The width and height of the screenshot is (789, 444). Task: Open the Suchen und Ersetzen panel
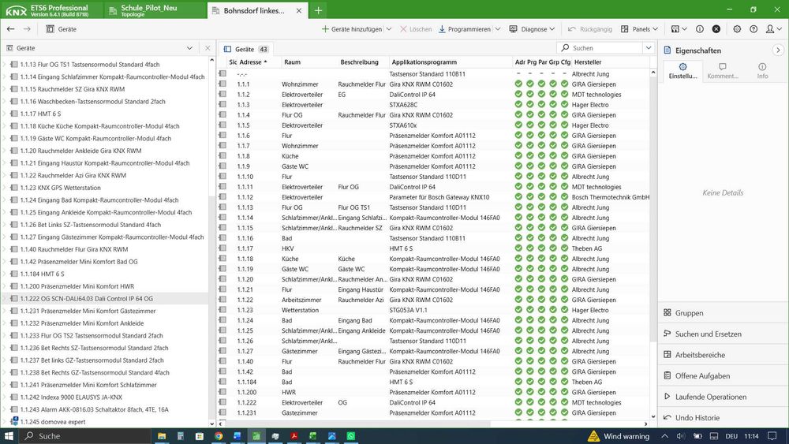click(723, 334)
